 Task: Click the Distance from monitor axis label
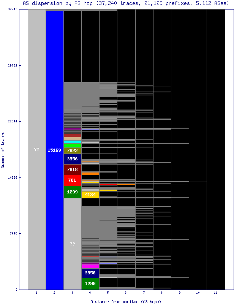[x=126, y=301]
